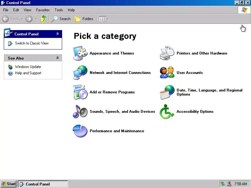Click the Start button

pos(8,184)
